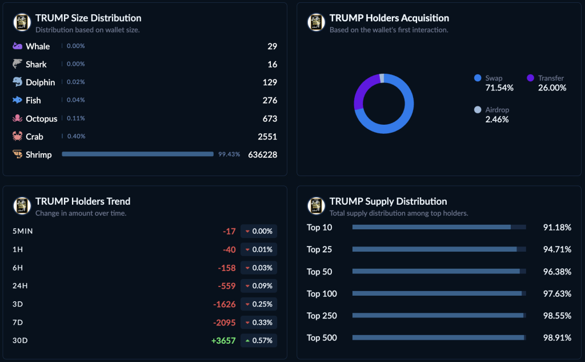Click the down arrow in the 6H change badge
The width and height of the screenshot is (585, 362).
coord(247,268)
